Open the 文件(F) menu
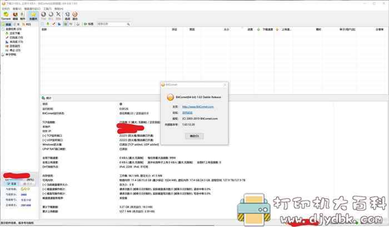 pyautogui.click(x=6, y=9)
